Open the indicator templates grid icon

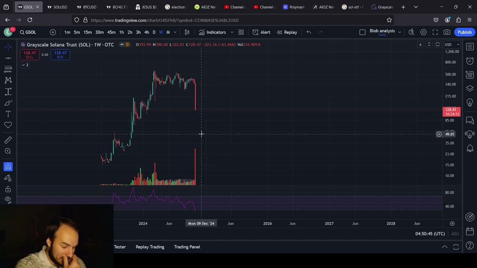point(241,32)
